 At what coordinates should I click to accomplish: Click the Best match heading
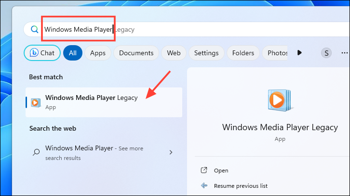46,77
